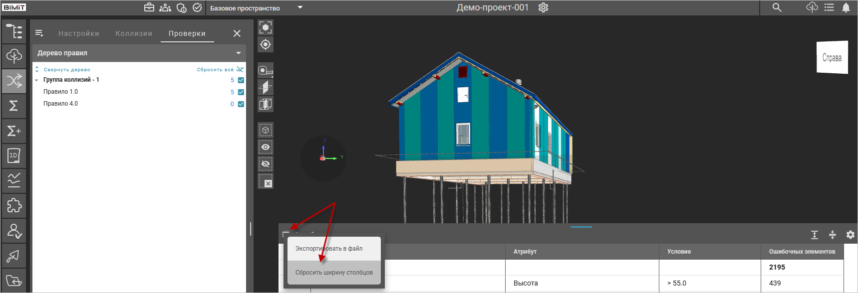Open the plugins puzzle piece icon
Screen dimensions: 858x293
tap(14, 205)
